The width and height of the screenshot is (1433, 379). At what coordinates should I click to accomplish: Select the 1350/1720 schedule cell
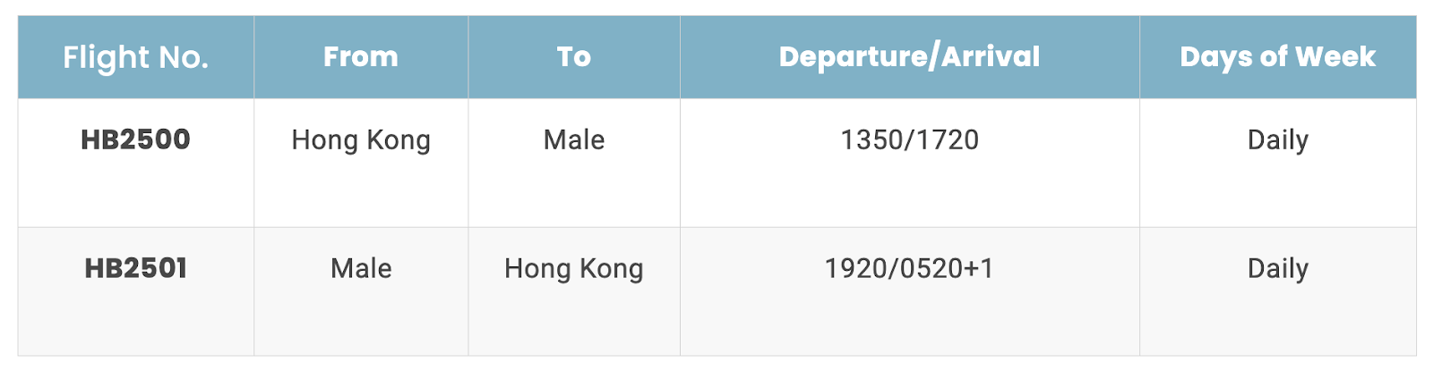tap(909, 140)
